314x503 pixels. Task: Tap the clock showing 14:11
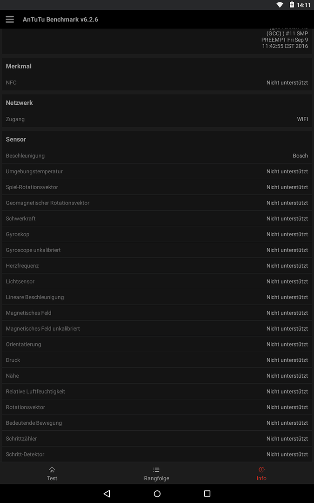(x=303, y=5)
